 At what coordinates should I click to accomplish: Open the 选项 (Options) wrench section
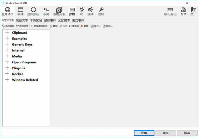101,11
